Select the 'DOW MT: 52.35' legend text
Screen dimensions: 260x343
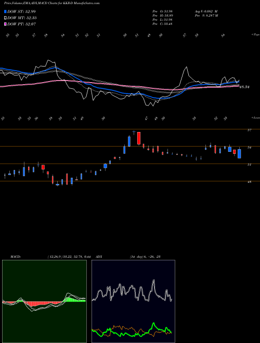click(x=22, y=18)
